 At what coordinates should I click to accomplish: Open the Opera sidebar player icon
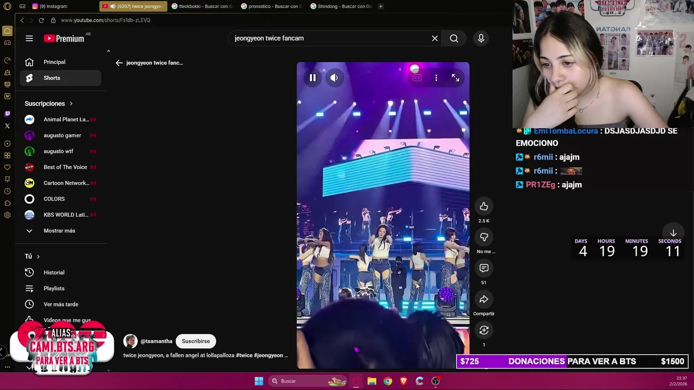pos(7,144)
